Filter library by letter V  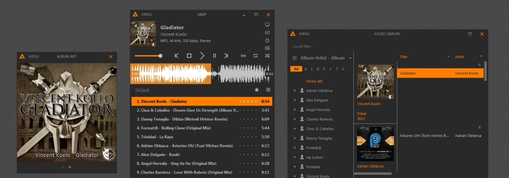pyautogui.click(x=343, y=69)
